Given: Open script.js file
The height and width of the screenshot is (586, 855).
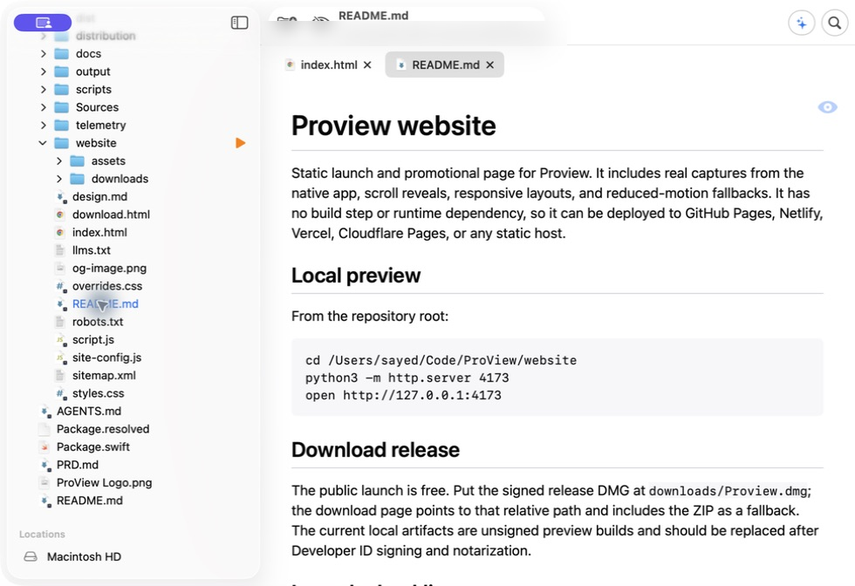Looking at the screenshot, I should pos(93,339).
